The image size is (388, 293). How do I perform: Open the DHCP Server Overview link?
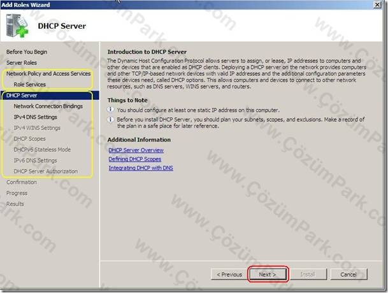coord(136,150)
